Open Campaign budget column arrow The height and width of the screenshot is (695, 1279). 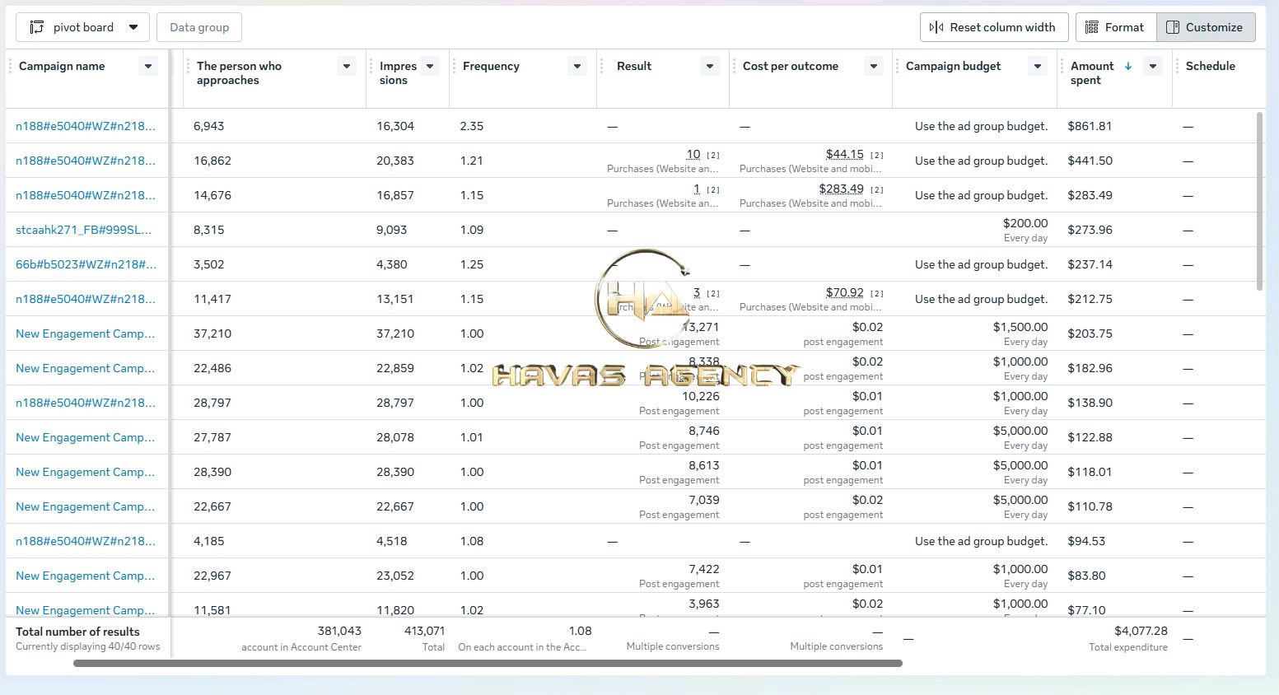1038,66
